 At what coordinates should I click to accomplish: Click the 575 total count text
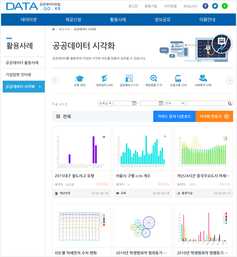[x=61, y=105]
